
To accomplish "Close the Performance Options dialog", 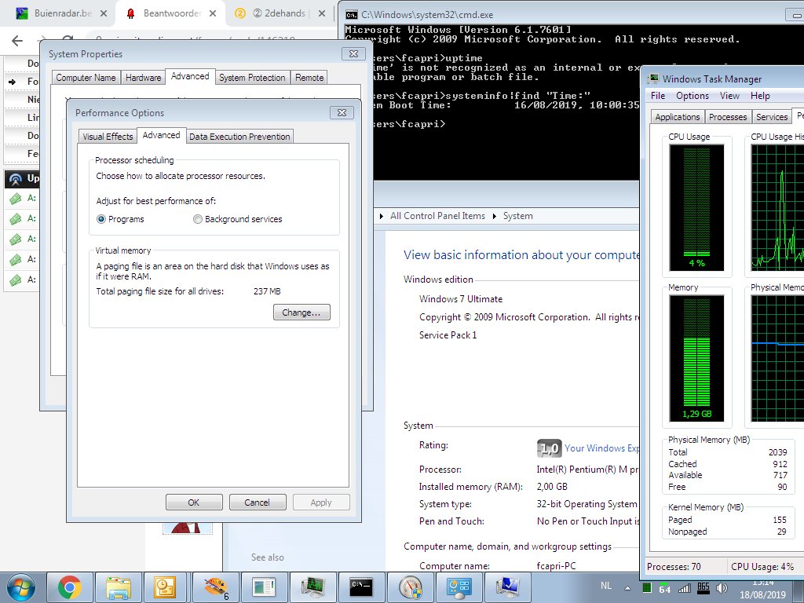I will (342, 112).
